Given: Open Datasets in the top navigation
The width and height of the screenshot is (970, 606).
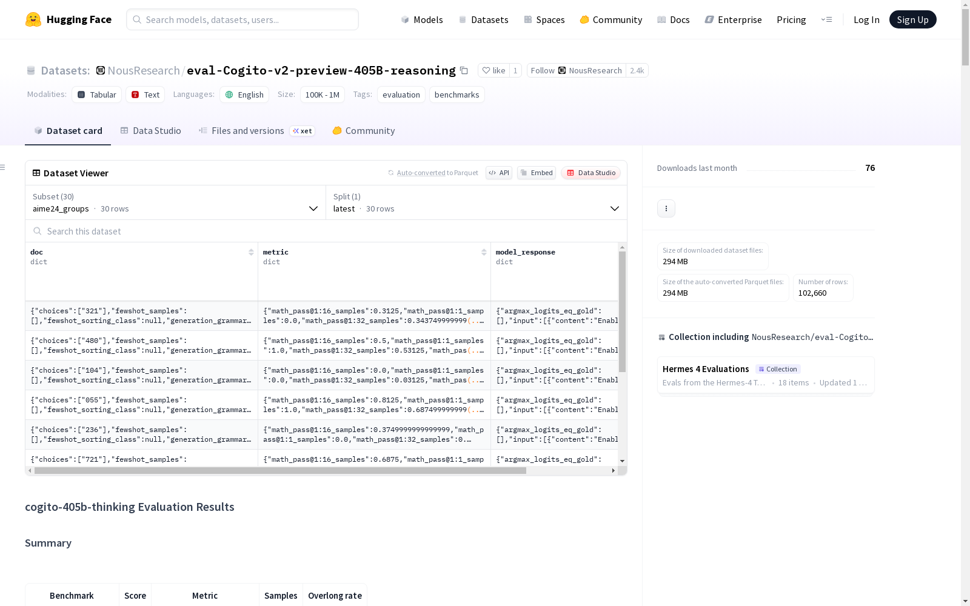Looking at the screenshot, I should coord(483,19).
